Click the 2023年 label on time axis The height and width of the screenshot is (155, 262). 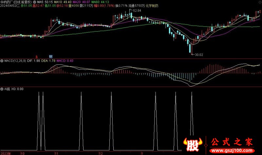click(x=6, y=153)
